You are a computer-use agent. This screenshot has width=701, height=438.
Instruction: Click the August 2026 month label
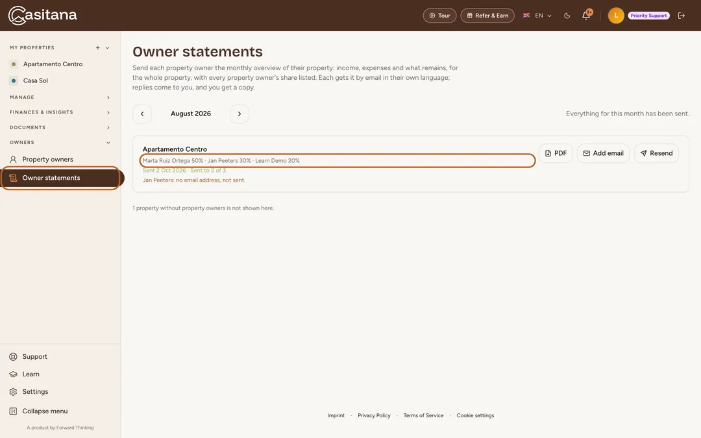[x=190, y=114]
